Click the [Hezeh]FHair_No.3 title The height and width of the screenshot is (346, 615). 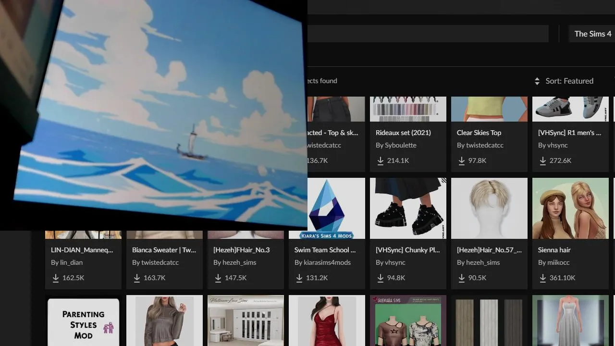pos(241,250)
